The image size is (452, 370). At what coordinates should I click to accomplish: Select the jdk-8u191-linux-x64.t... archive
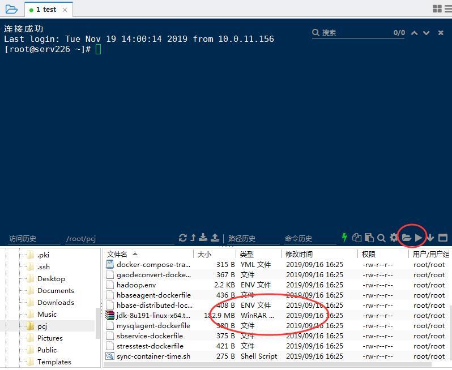(153, 316)
